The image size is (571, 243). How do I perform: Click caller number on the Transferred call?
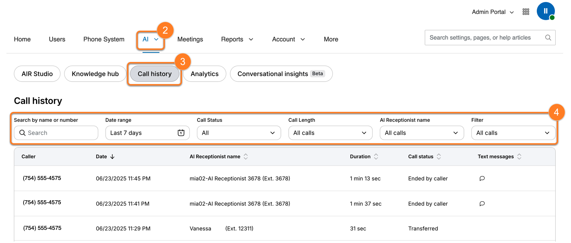[42, 228]
